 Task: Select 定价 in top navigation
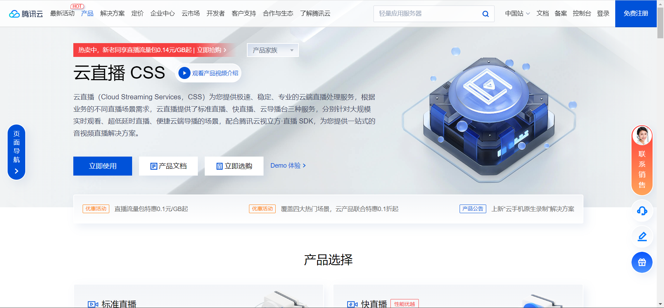(137, 13)
